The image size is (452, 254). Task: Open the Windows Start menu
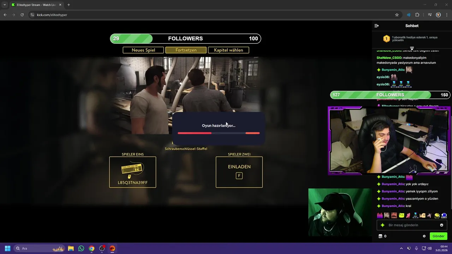7,248
